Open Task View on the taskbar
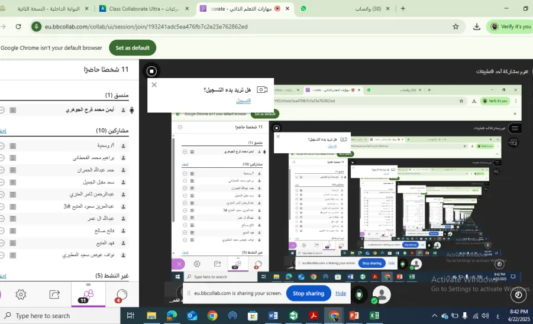Viewport: 533px width, 324px height. [130, 316]
